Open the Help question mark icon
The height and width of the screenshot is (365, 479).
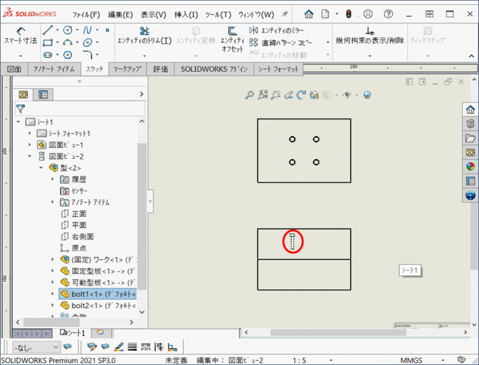pyautogui.click(x=388, y=14)
